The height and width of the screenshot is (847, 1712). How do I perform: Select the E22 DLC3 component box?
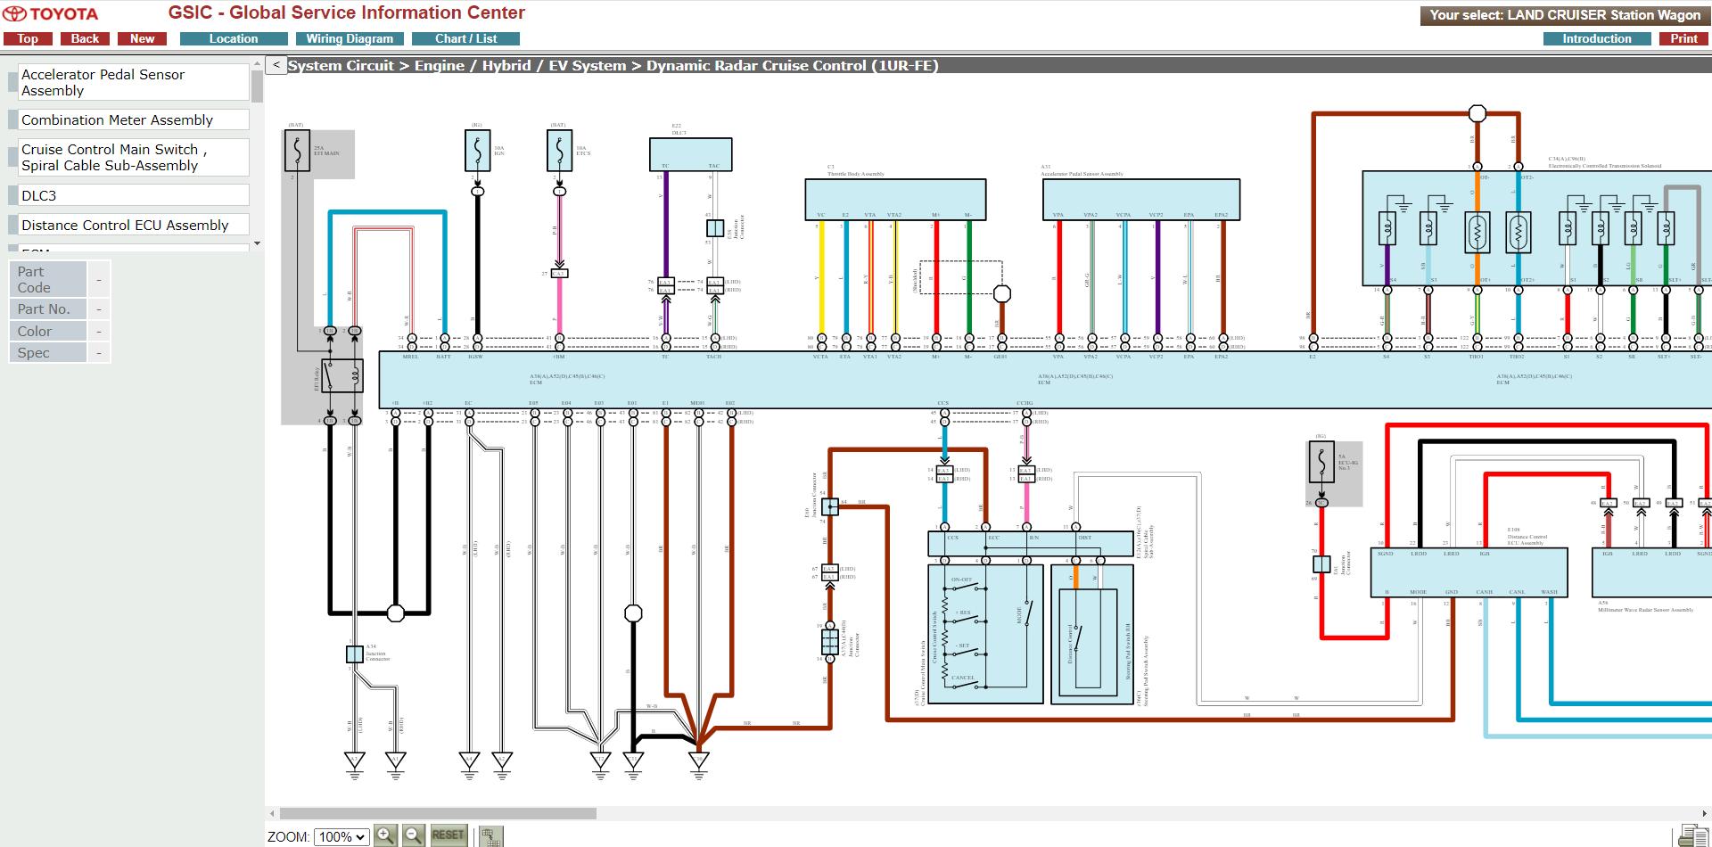(690, 153)
